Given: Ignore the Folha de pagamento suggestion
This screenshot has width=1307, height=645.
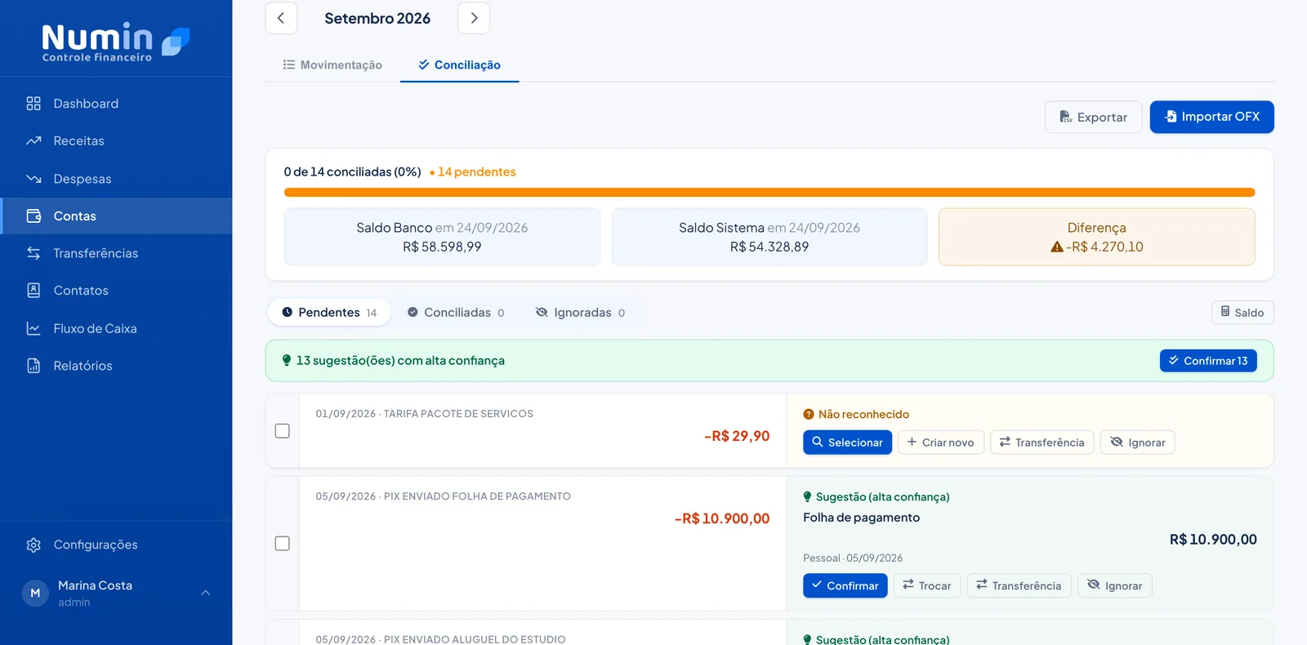Looking at the screenshot, I should pyautogui.click(x=1115, y=586).
